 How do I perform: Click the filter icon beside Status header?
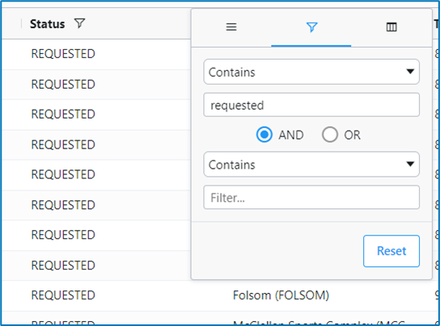(x=80, y=23)
